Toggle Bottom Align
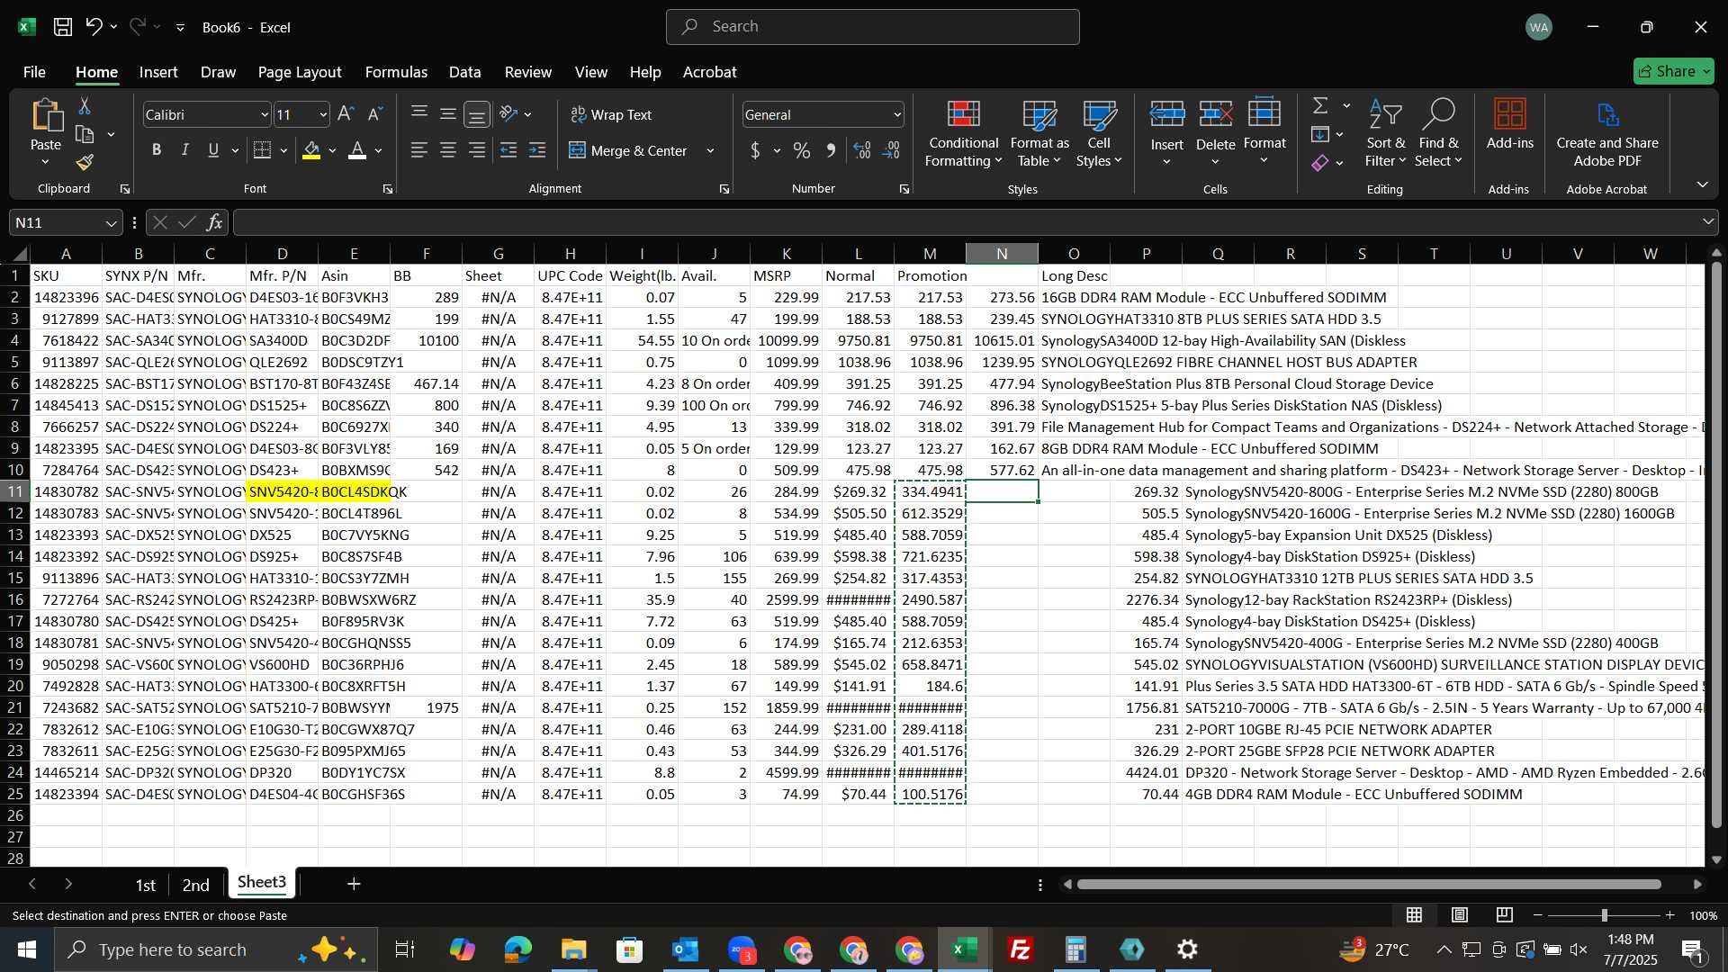This screenshot has width=1728, height=972. coord(477,114)
